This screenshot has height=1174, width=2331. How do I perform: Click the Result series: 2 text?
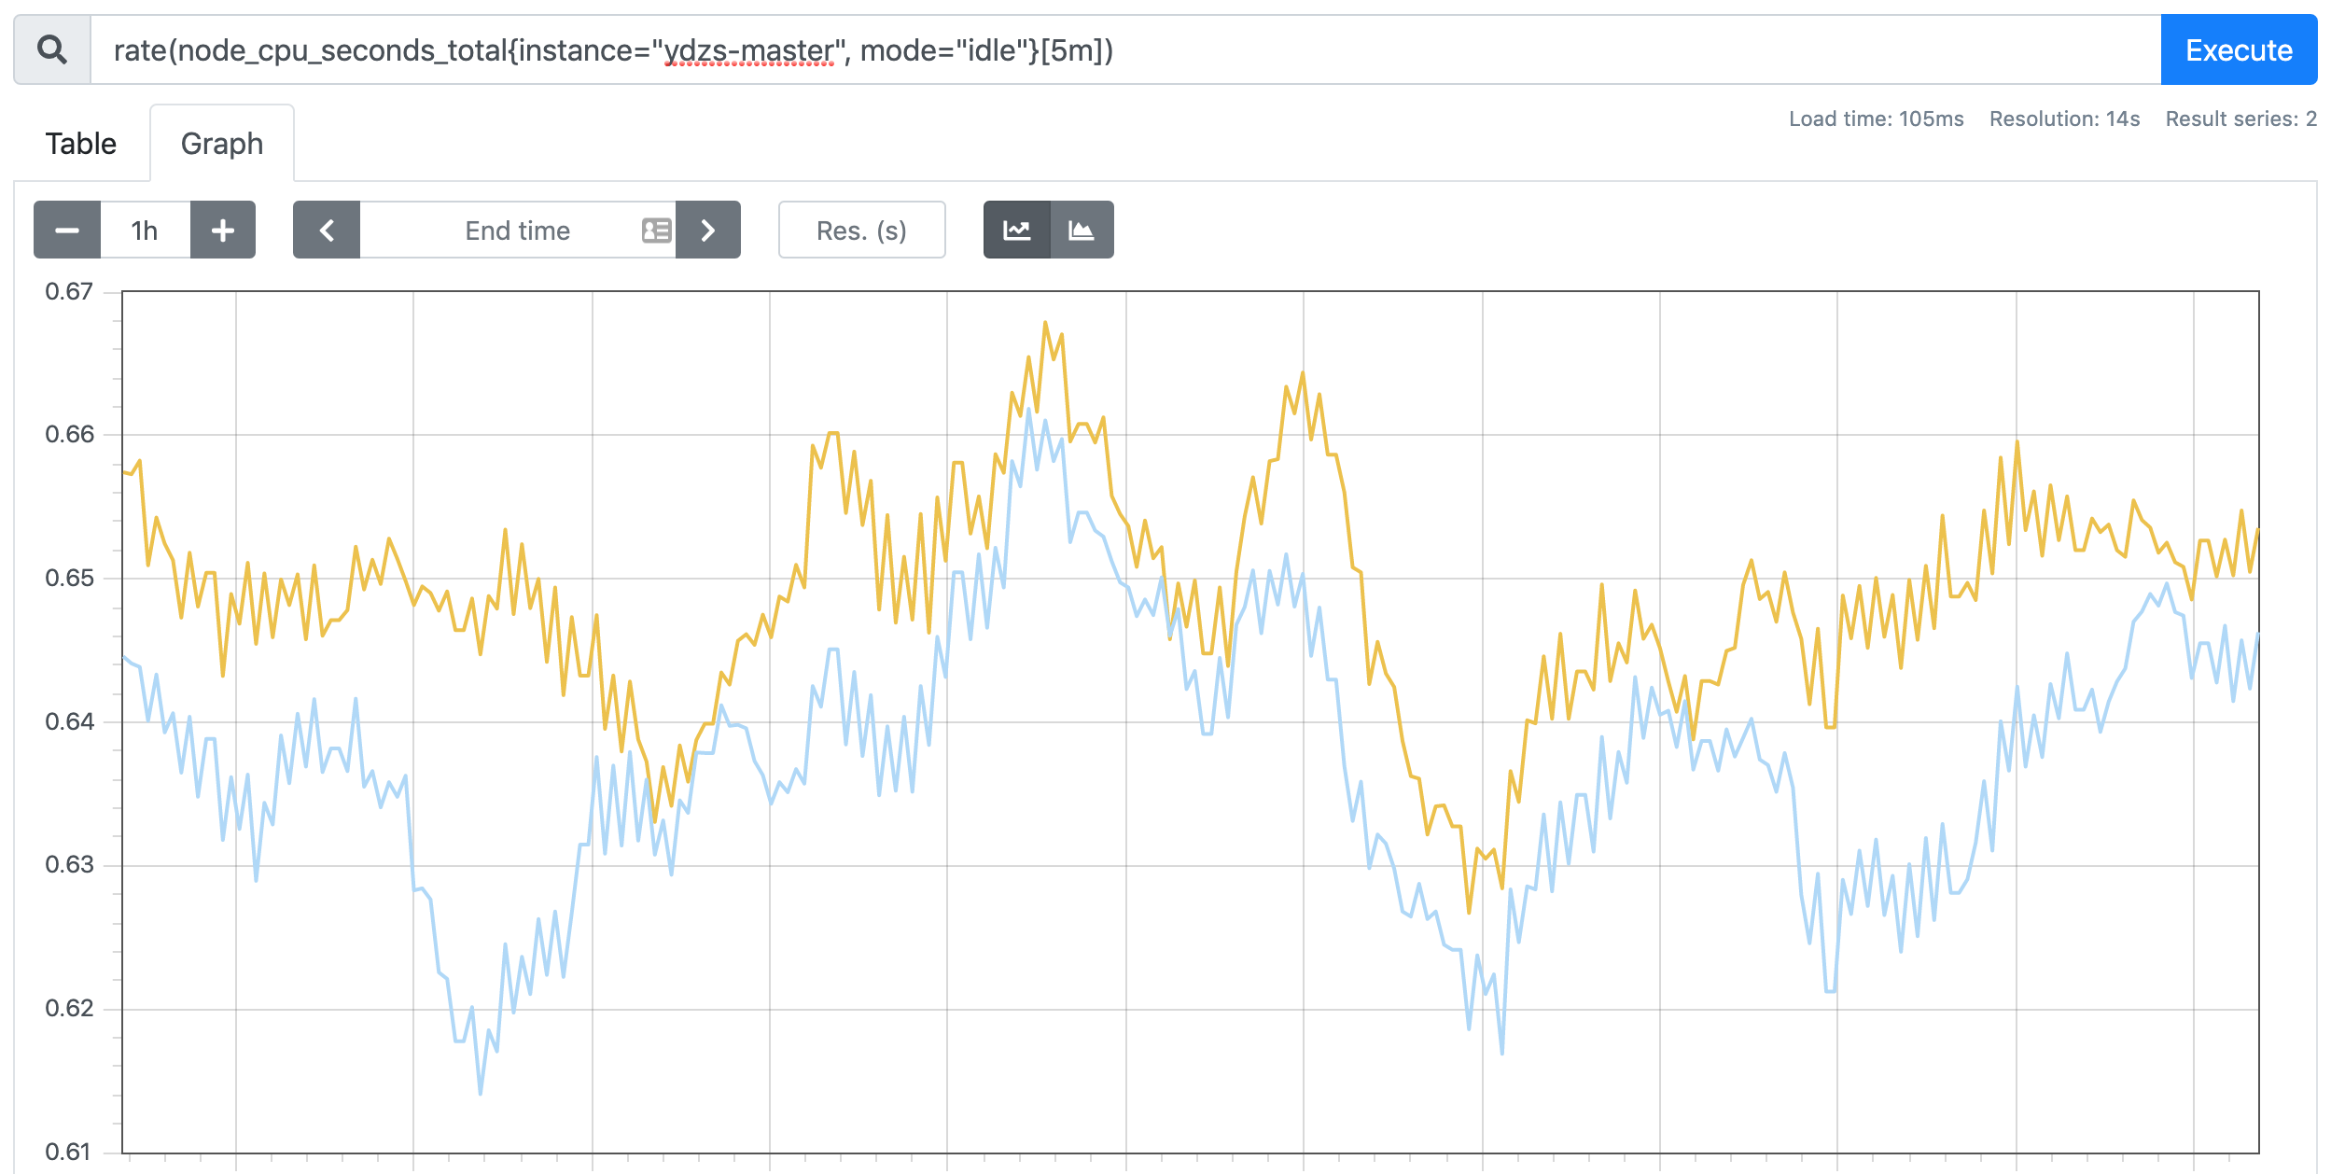pyautogui.click(x=2240, y=119)
